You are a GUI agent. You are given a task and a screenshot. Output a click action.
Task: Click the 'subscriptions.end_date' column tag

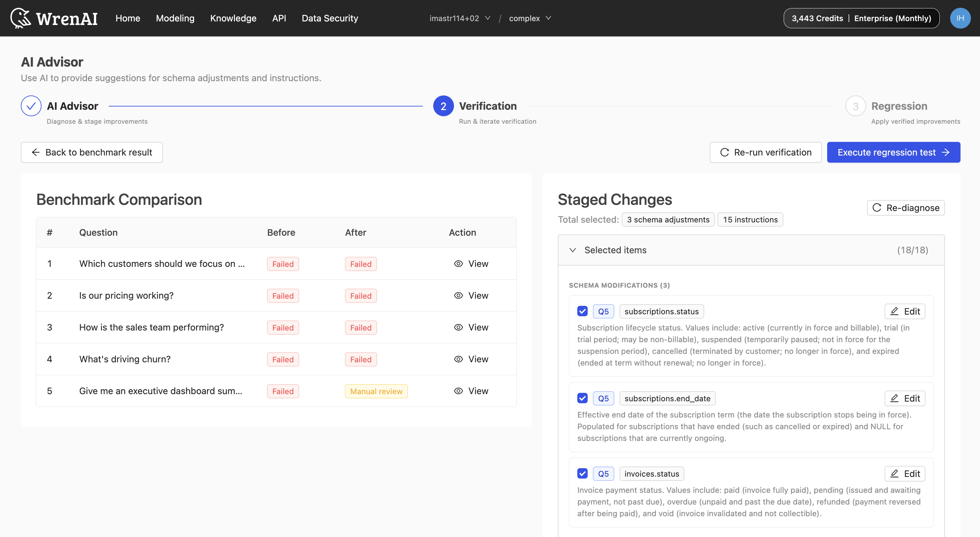pyautogui.click(x=667, y=398)
